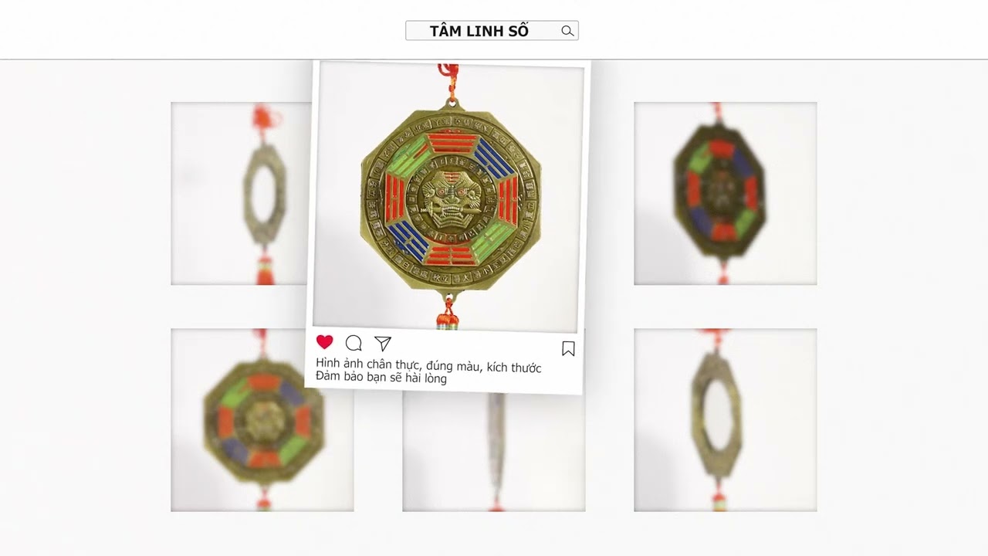Click the magnifier search icon

tap(567, 31)
